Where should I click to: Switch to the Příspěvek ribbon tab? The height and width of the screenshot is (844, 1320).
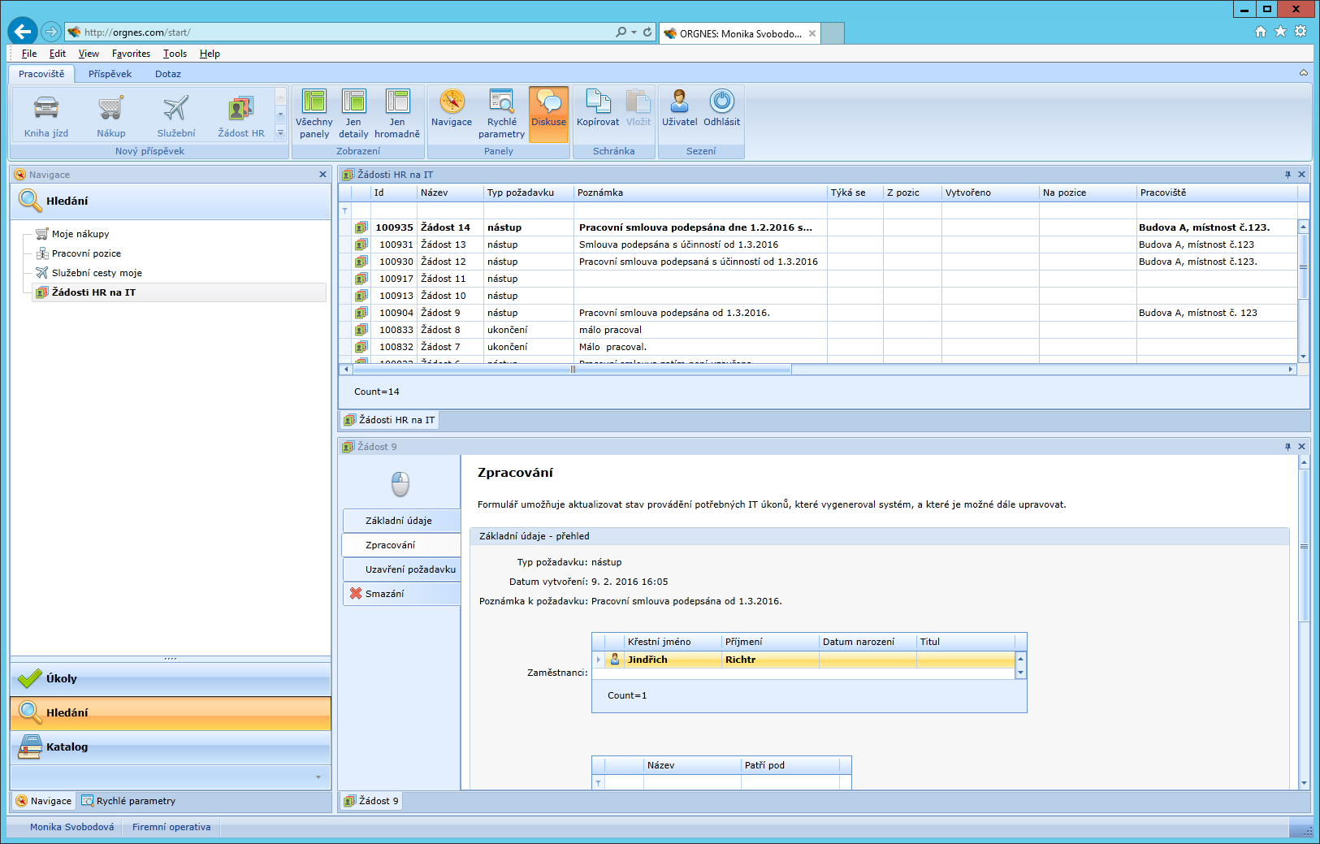point(110,74)
